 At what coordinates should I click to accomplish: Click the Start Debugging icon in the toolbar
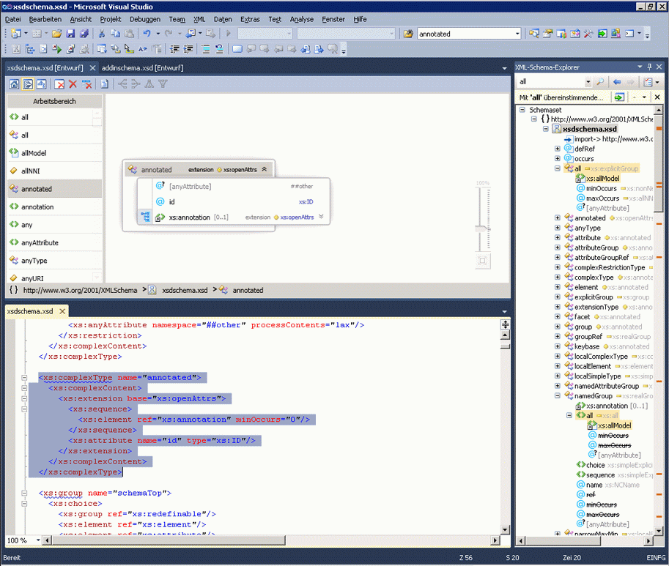[x=227, y=33]
